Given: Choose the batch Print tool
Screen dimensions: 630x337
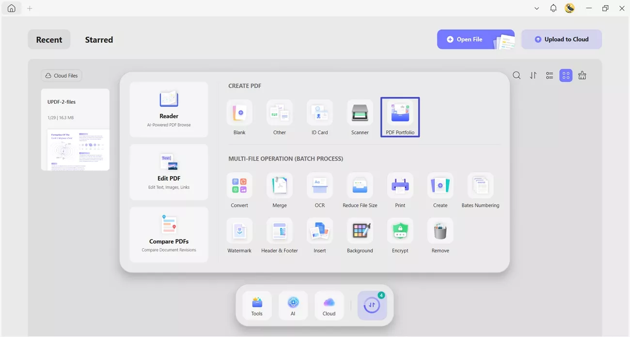Looking at the screenshot, I should [x=400, y=191].
